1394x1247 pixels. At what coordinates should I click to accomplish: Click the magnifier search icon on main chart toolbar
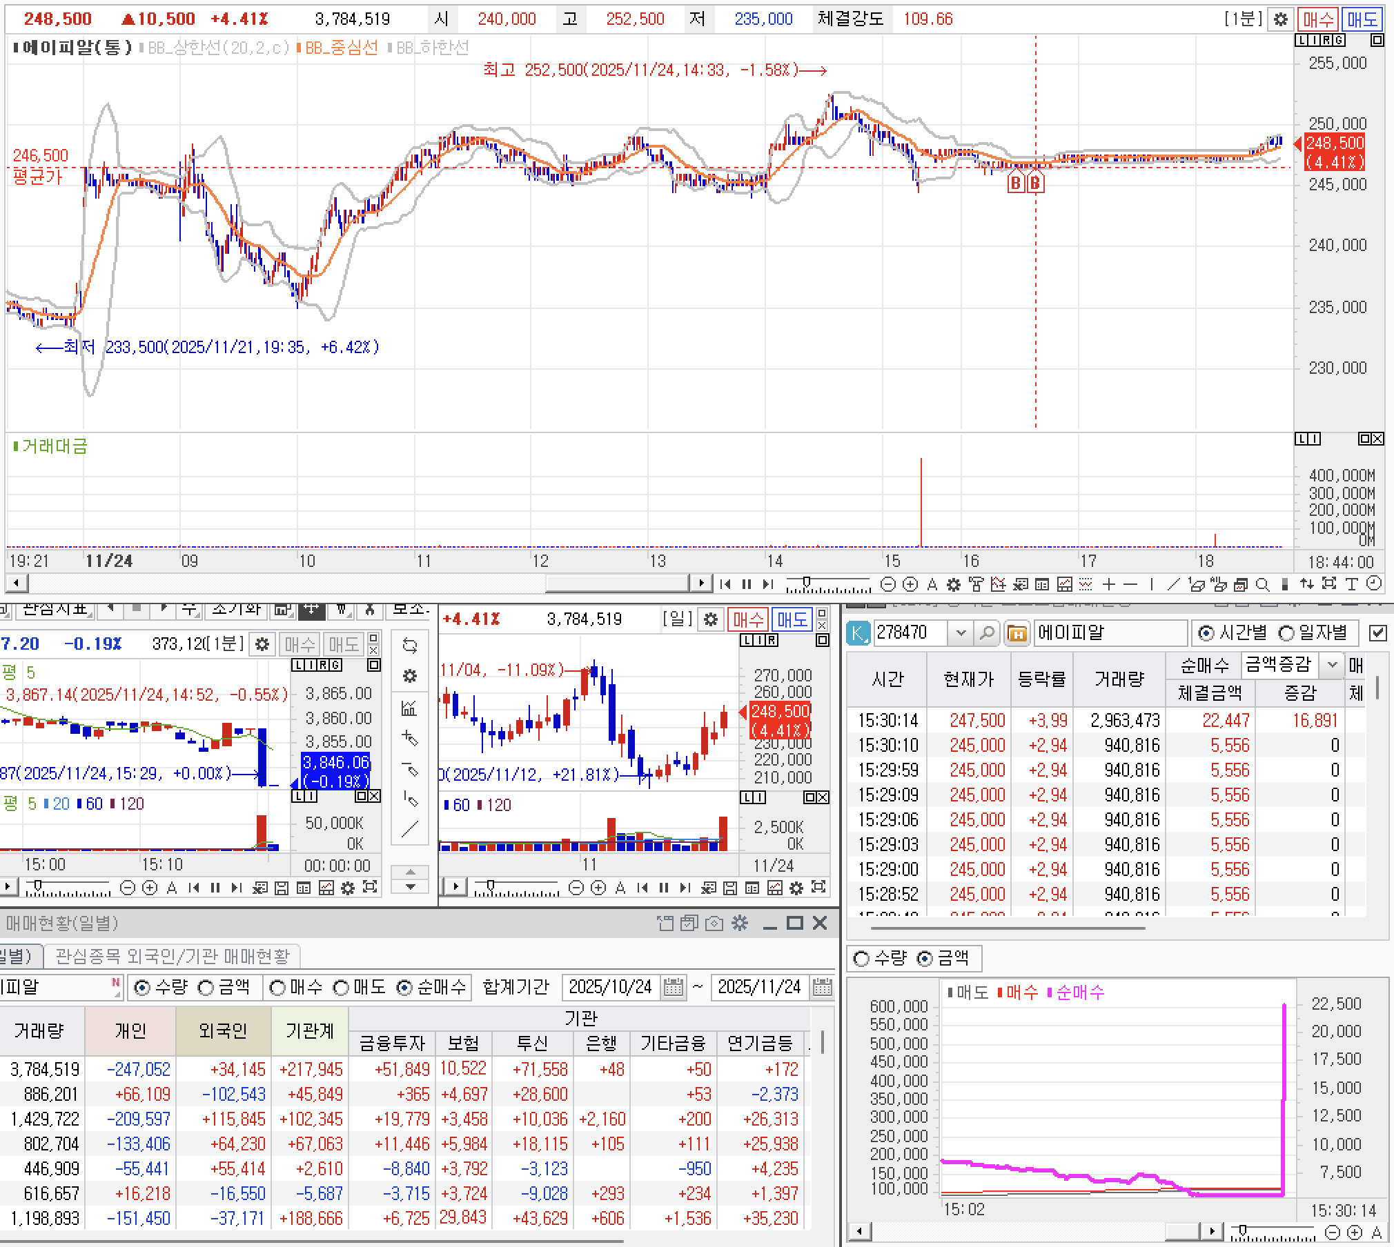click(x=1262, y=585)
